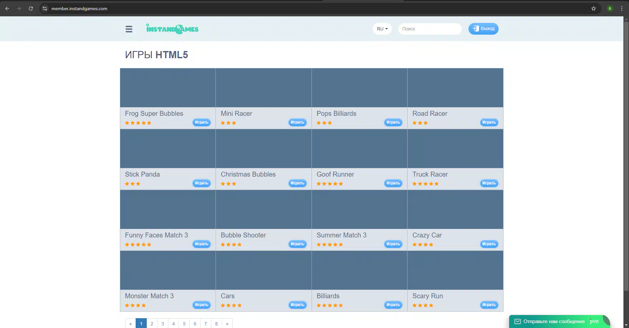Go back with browser back arrow
The height and width of the screenshot is (328, 629).
[x=7, y=9]
